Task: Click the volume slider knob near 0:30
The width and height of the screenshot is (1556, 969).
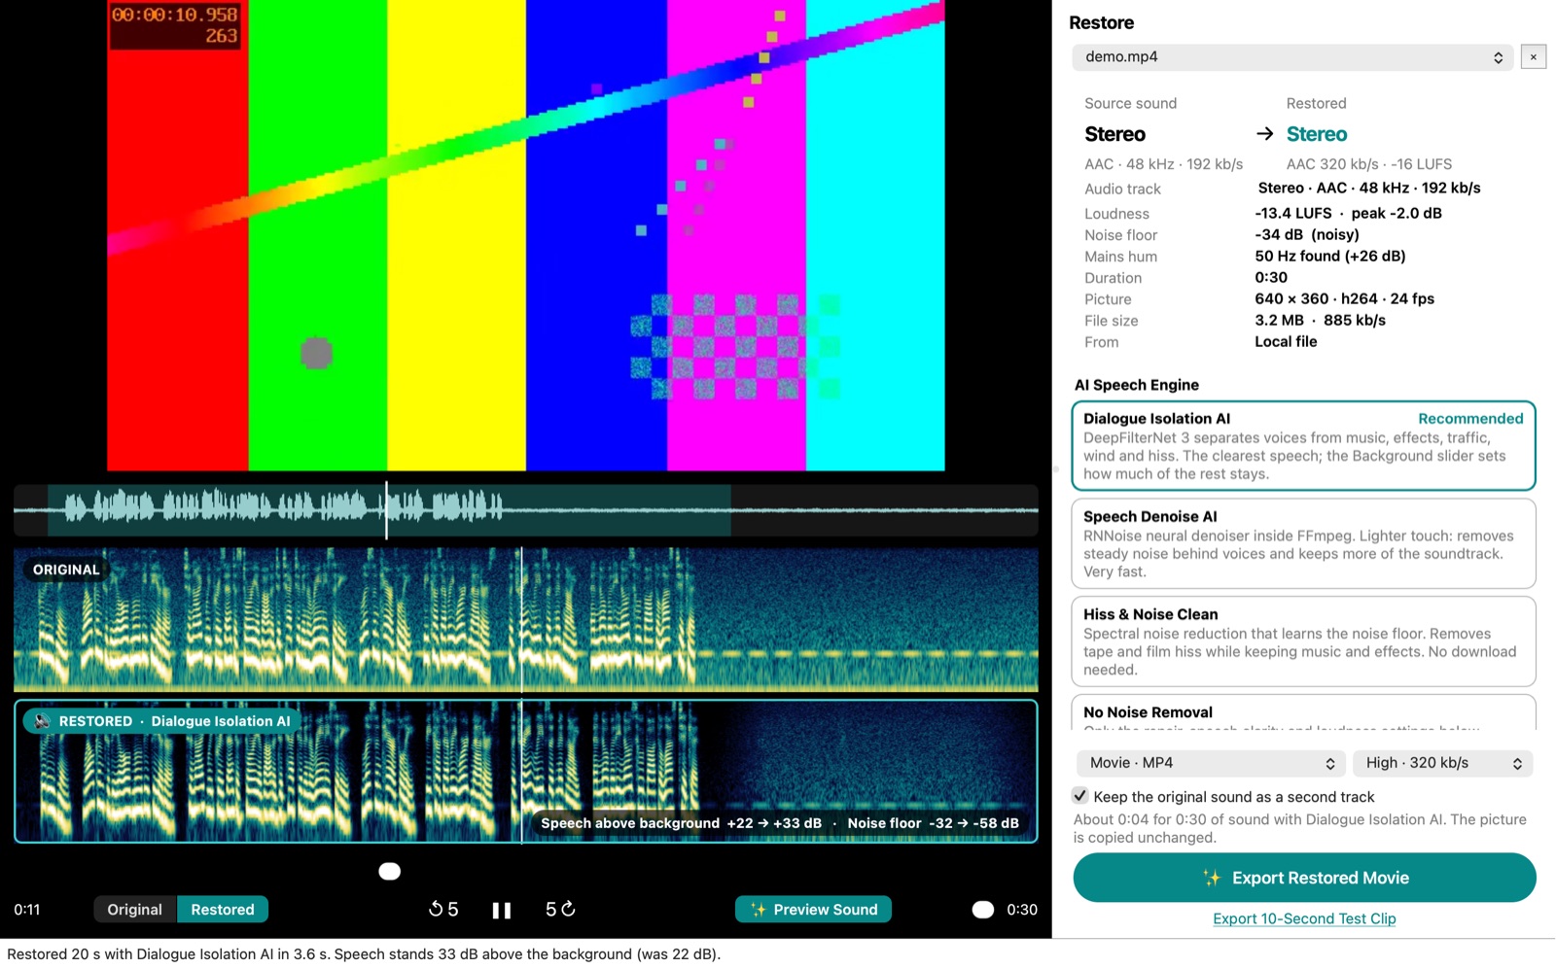Action: [x=983, y=910]
